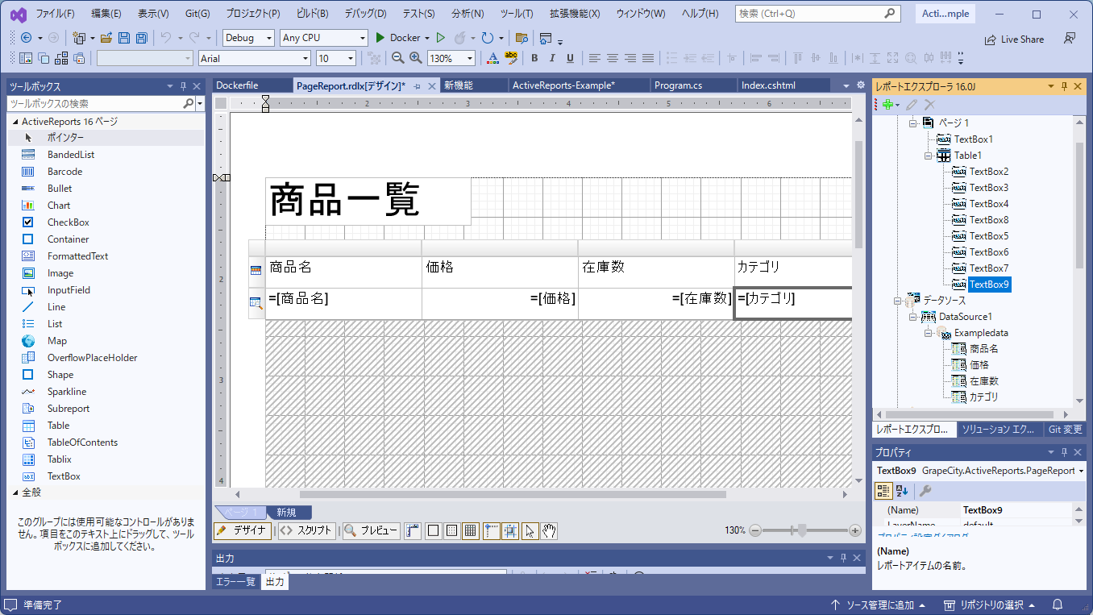Click the Open File folder icon
1093x615 pixels.
coord(106,38)
